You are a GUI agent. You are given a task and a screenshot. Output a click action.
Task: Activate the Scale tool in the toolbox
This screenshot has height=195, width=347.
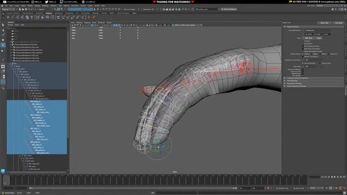3,50
